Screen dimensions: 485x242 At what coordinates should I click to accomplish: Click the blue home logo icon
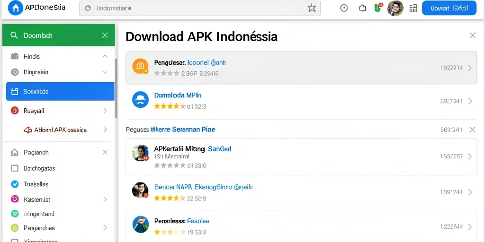pyautogui.click(x=16, y=8)
